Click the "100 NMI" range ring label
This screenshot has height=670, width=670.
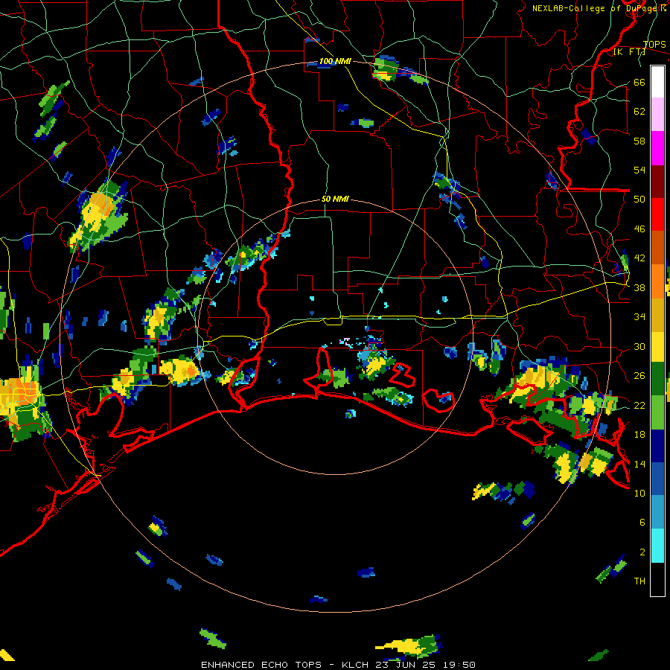[335, 62]
